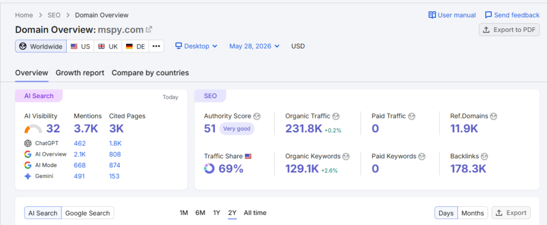Screen dimensions: 547x225
Task: Click globe icon next to Ref.Domains
Action: [494, 116]
